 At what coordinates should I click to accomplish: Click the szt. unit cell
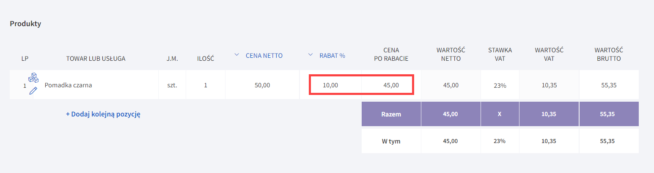tap(172, 85)
